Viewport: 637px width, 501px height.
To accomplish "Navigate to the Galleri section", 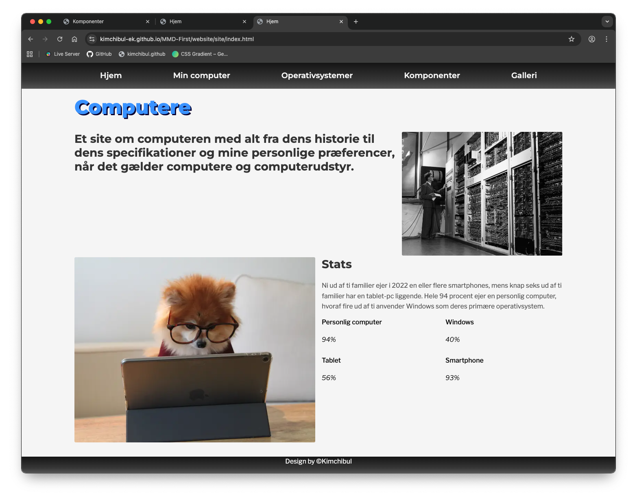I will (524, 75).
